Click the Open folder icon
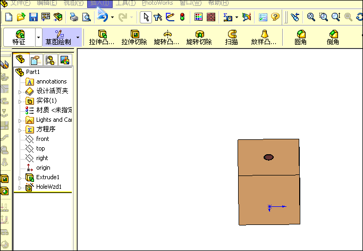Screen dimensions: 363x251 pyautogui.click(x=21, y=17)
